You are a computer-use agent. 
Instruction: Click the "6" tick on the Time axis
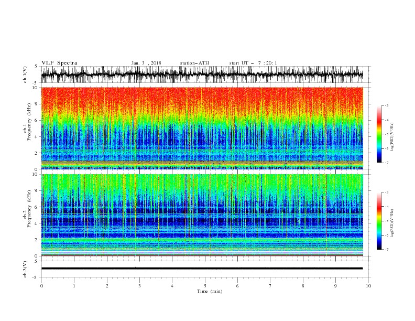point(237,286)
